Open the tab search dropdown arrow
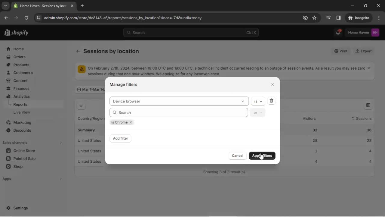 point(5,6)
